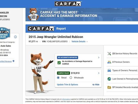This screenshot has width=138, height=104.
Task: Click the 23 Service History Records text
Action: 125,54
